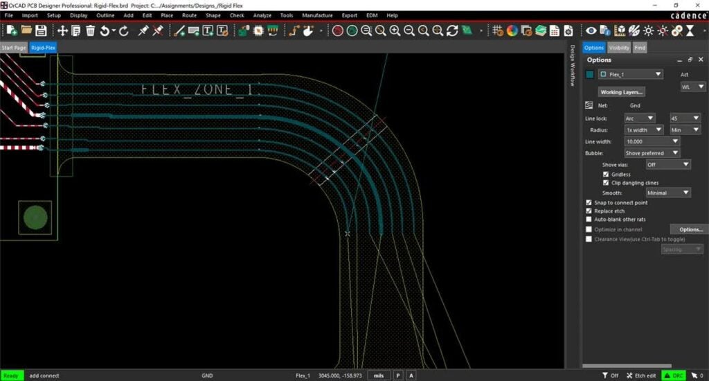The width and height of the screenshot is (709, 381).
Task: Select the Move tool icon
Action: [x=62, y=30]
